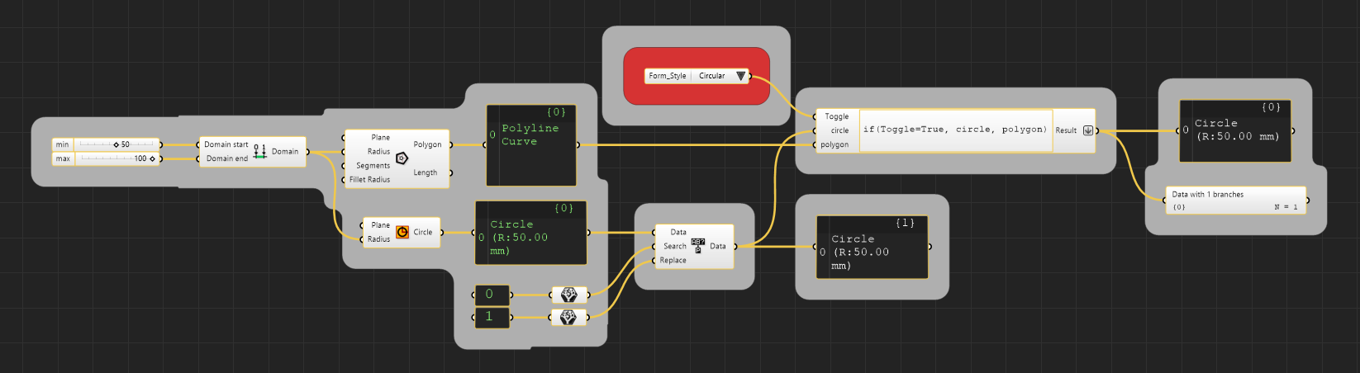Click the Result output label
This screenshot has width=1360, height=373.
pyautogui.click(x=1066, y=130)
